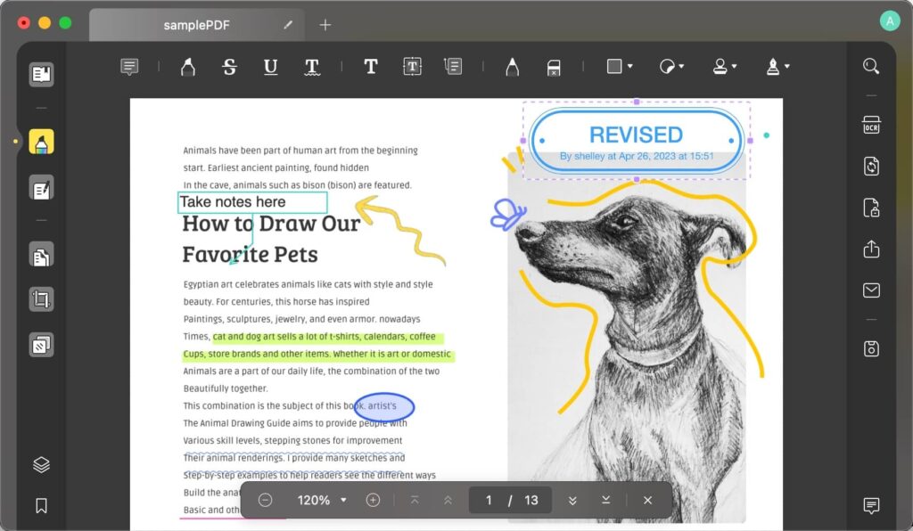
Task: Select the highlighter tool in top toolbar
Action: click(187, 67)
